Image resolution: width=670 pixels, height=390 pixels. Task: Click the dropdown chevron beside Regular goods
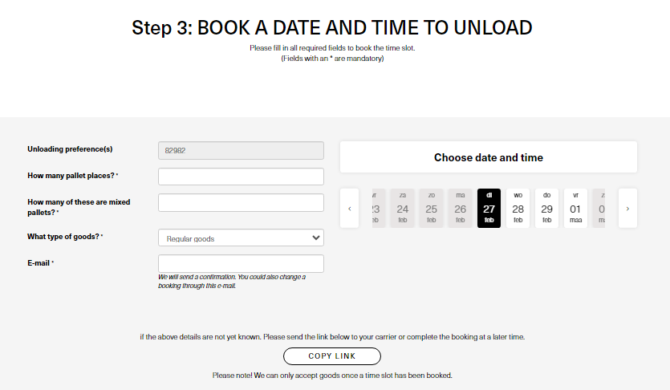315,238
